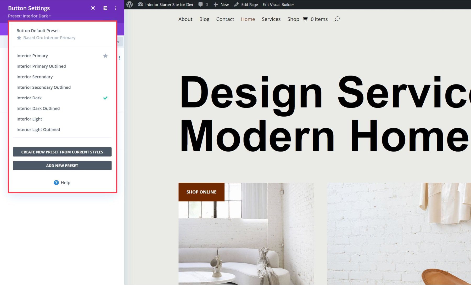Navigate to the About menu item
Image resolution: width=471 pixels, height=285 pixels.
[x=185, y=19]
